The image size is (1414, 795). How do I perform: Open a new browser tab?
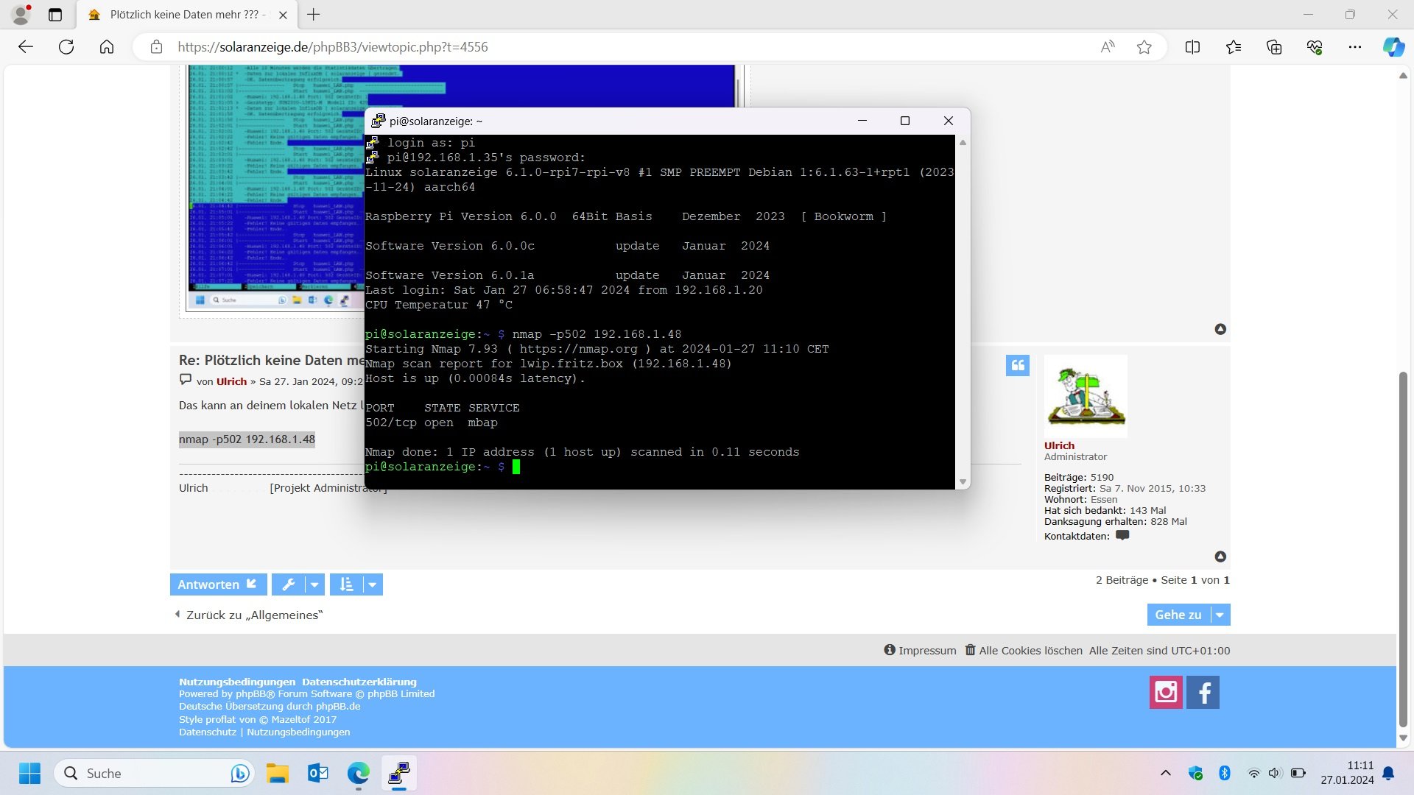point(314,15)
